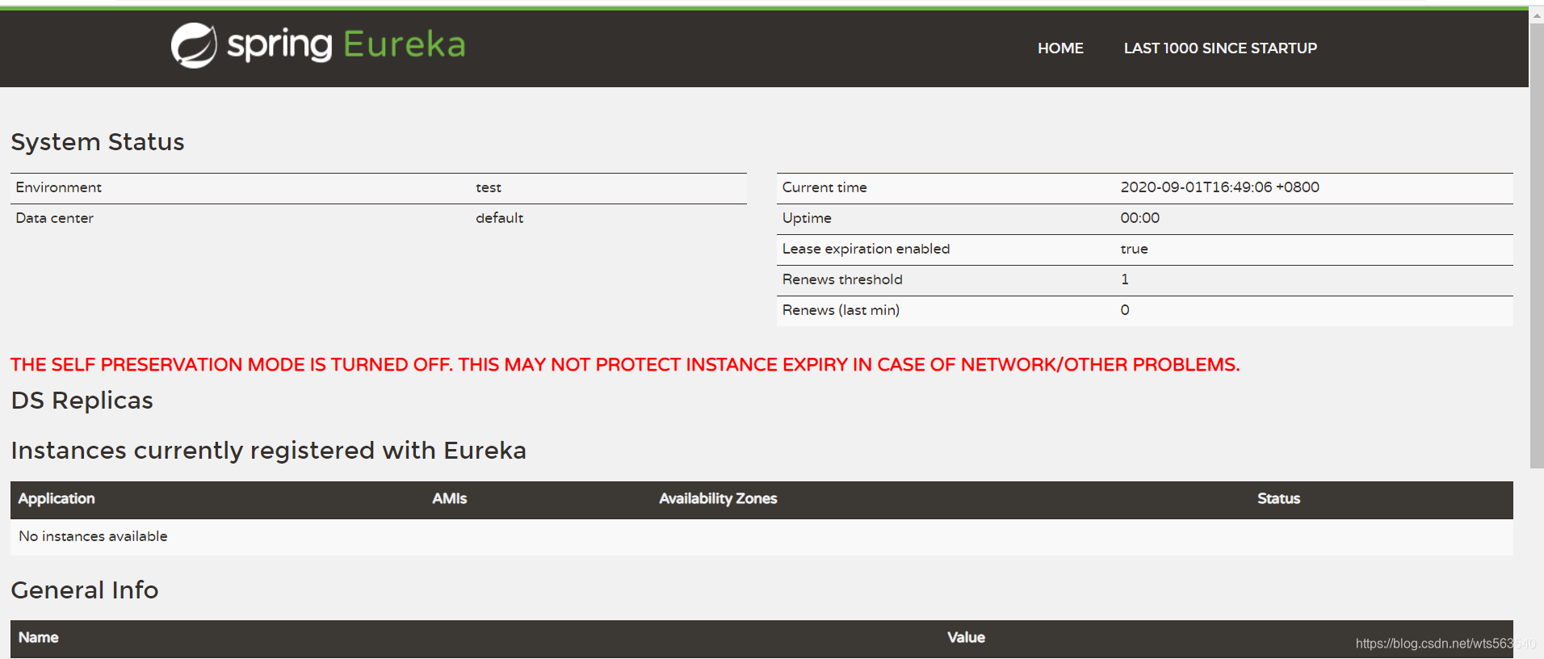This screenshot has height=659, width=1544.
Task: Click the page vertical scrollbar thumb
Action: pos(1537,246)
